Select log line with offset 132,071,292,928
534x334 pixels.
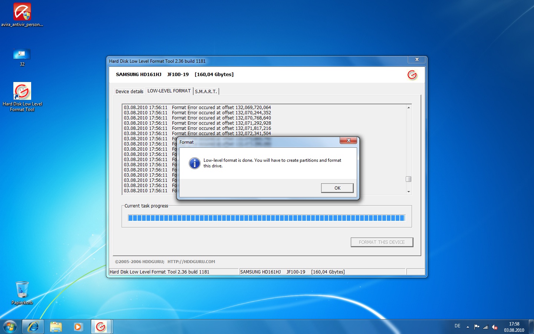[197, 123]
